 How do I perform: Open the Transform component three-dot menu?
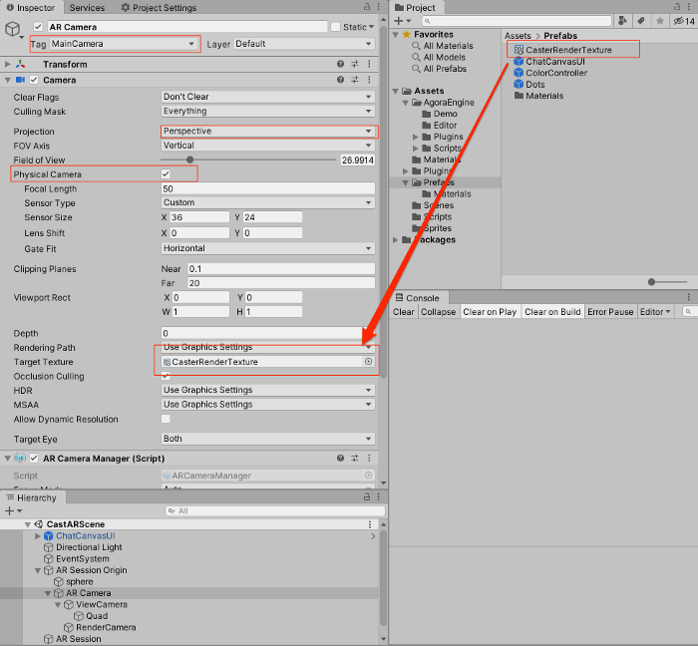(x=369, y=64)
